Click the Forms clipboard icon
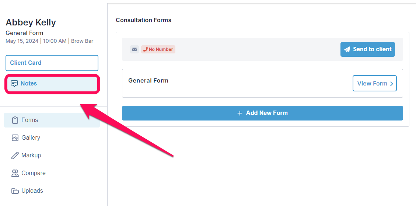416x206 pixels. coord(15,120)
